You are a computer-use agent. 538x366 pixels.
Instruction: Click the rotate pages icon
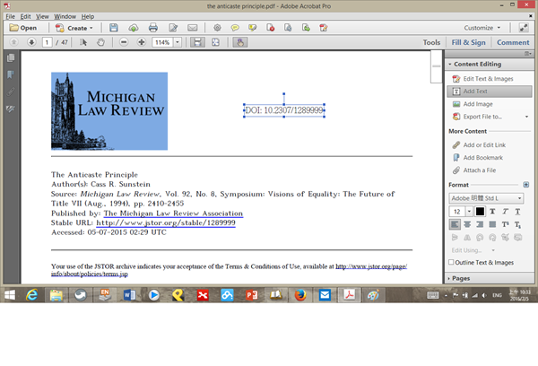coord(288,28)
